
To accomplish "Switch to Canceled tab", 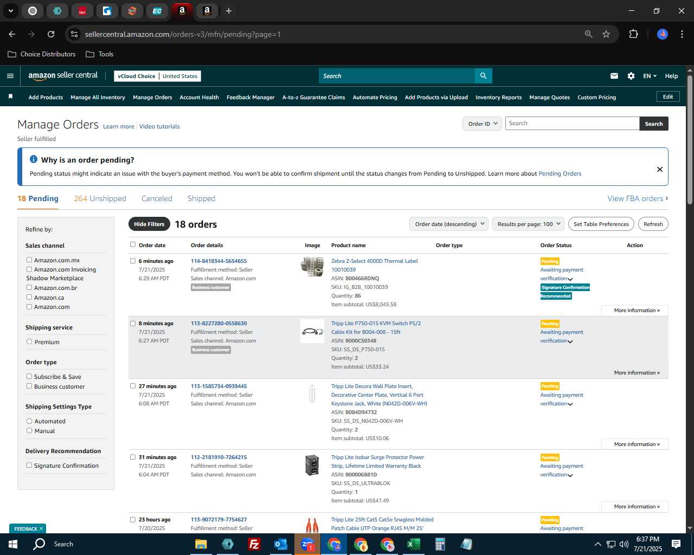I will point(157,198).
